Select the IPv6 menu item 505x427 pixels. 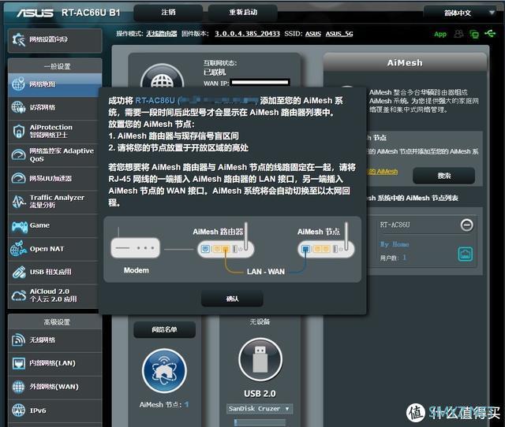click(53, 410)
